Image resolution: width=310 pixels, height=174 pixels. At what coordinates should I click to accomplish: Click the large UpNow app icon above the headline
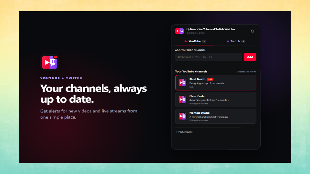coord(50,62)
